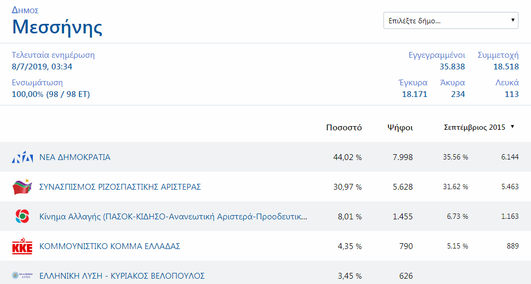The height and width of the screenshot is (284, 531).
Task: Click the Δήμος breadcrumb label
Action: point(25,10)
